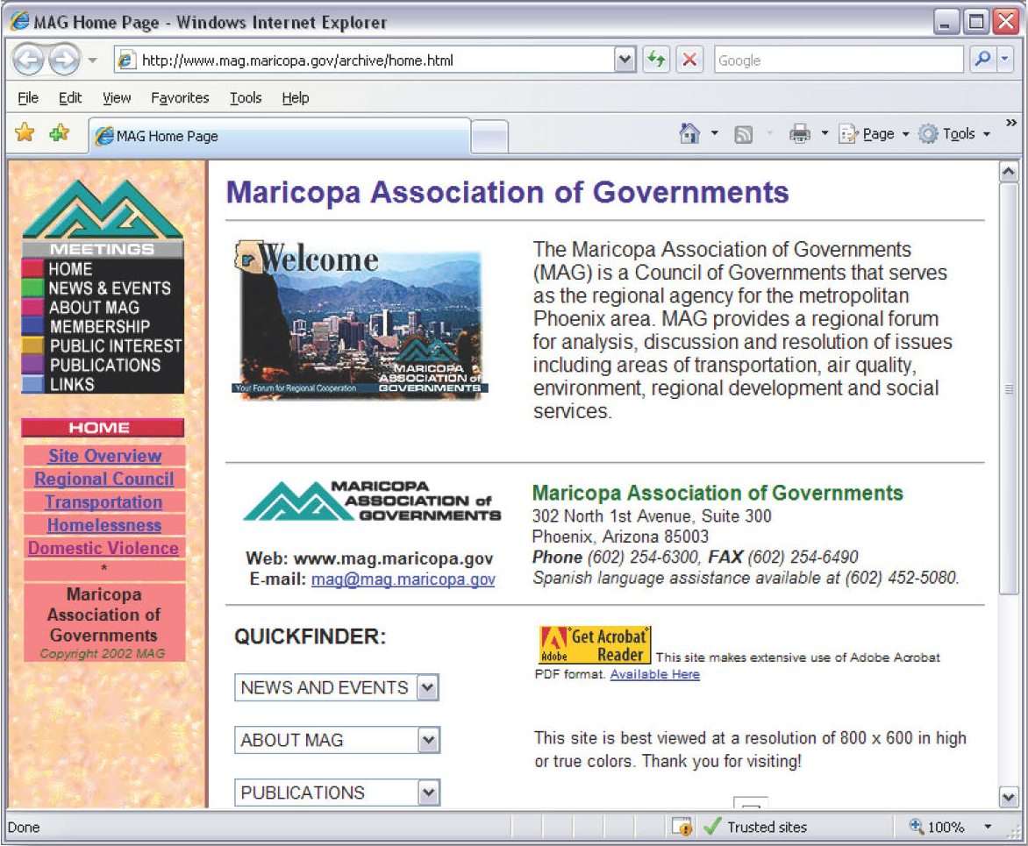Click the mag@mag.maricopa.gov email link
The height and width of the screenshot is (846, 1028).
(403, 579)
